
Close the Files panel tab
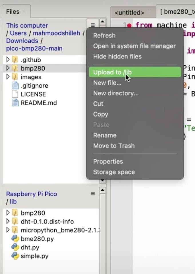pos(24,12)
